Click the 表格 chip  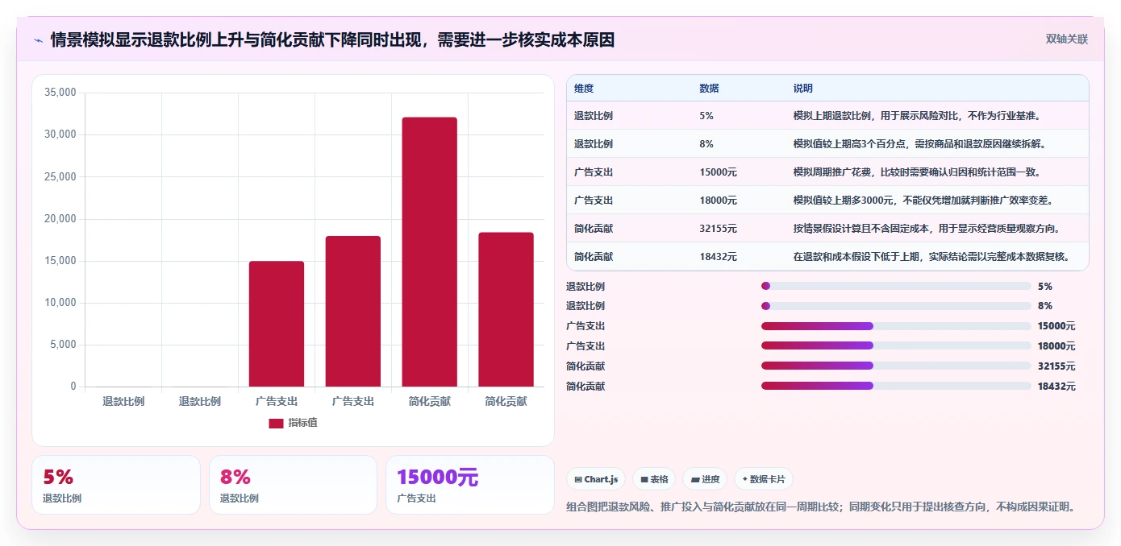point(654,479)
